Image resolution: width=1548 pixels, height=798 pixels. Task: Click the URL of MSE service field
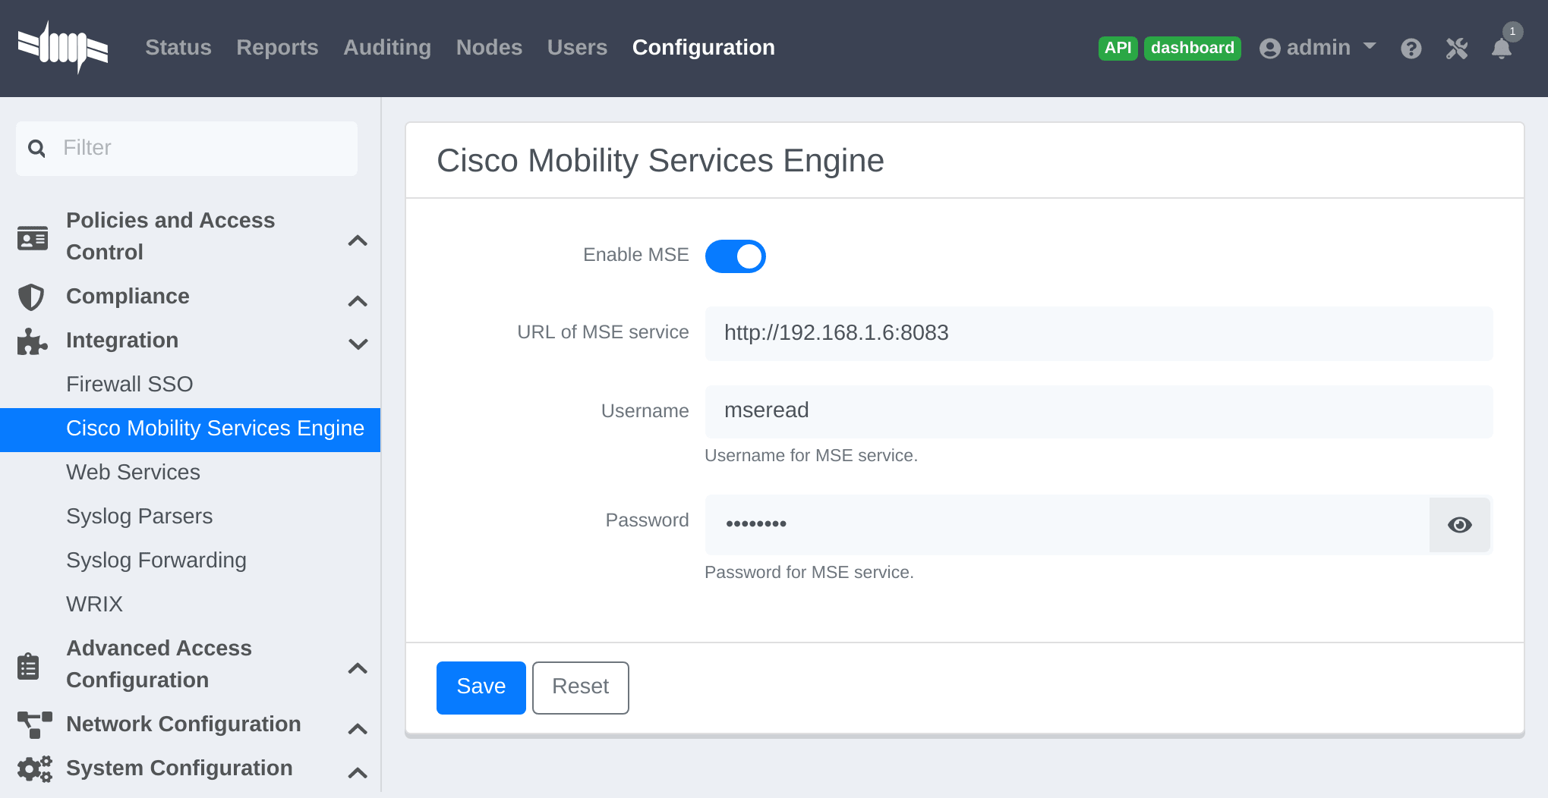(1098, 334)
